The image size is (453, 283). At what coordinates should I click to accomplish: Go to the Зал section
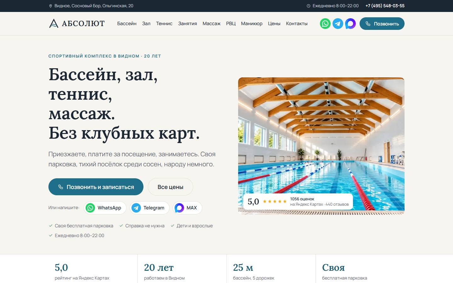point(146,24)
